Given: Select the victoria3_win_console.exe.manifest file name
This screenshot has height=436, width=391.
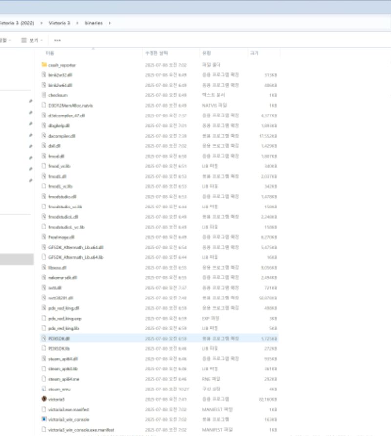Looking at the screenshot, I should pos(81,430).
